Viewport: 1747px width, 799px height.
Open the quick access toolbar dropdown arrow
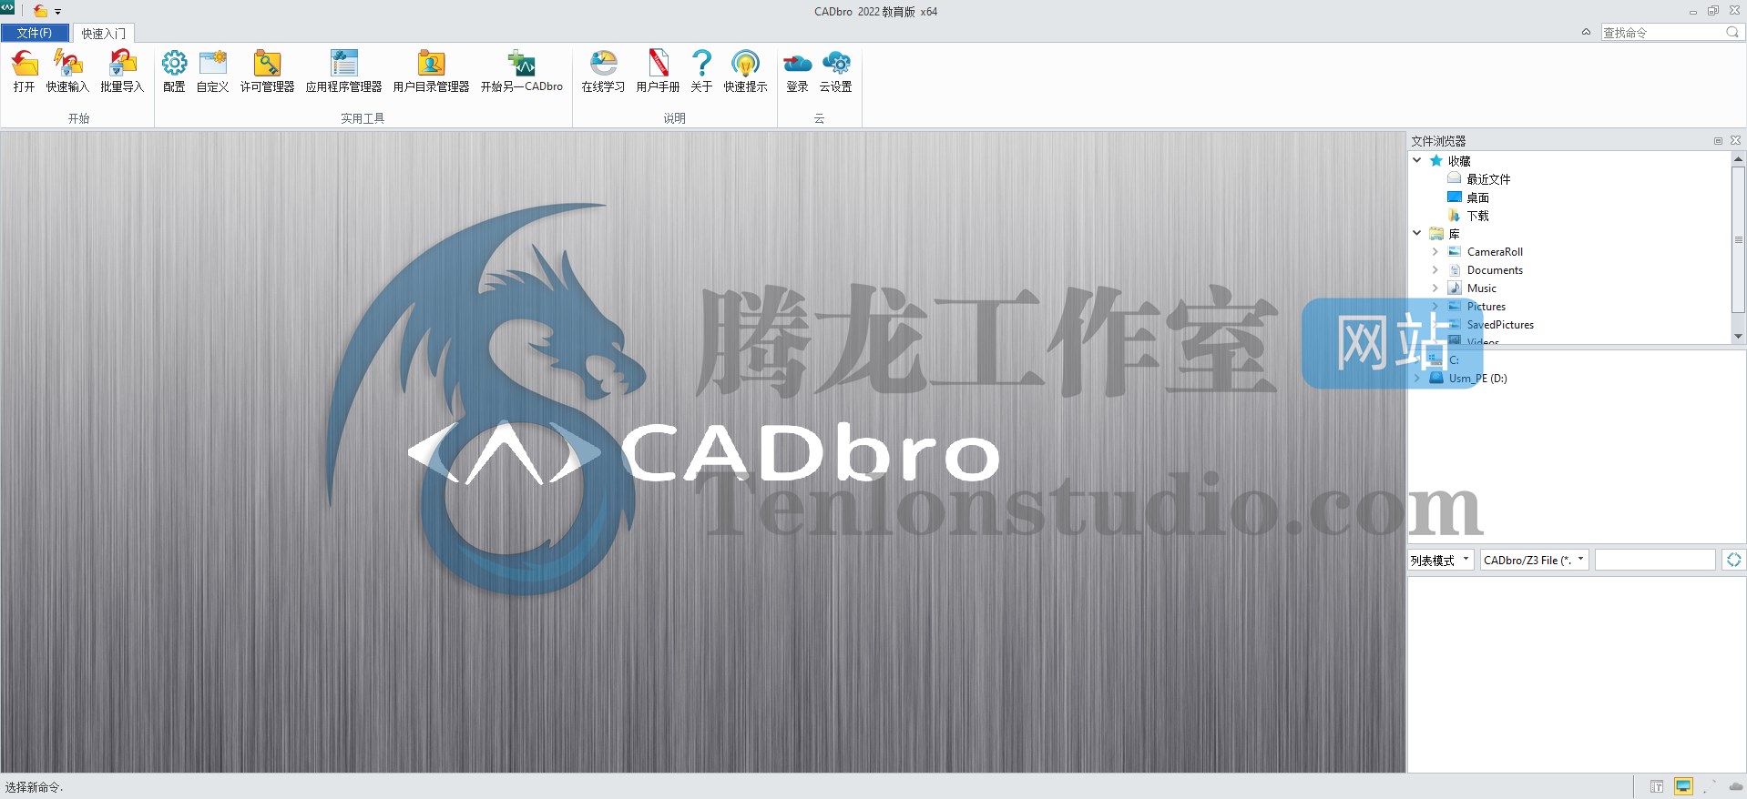pos(57,12)
